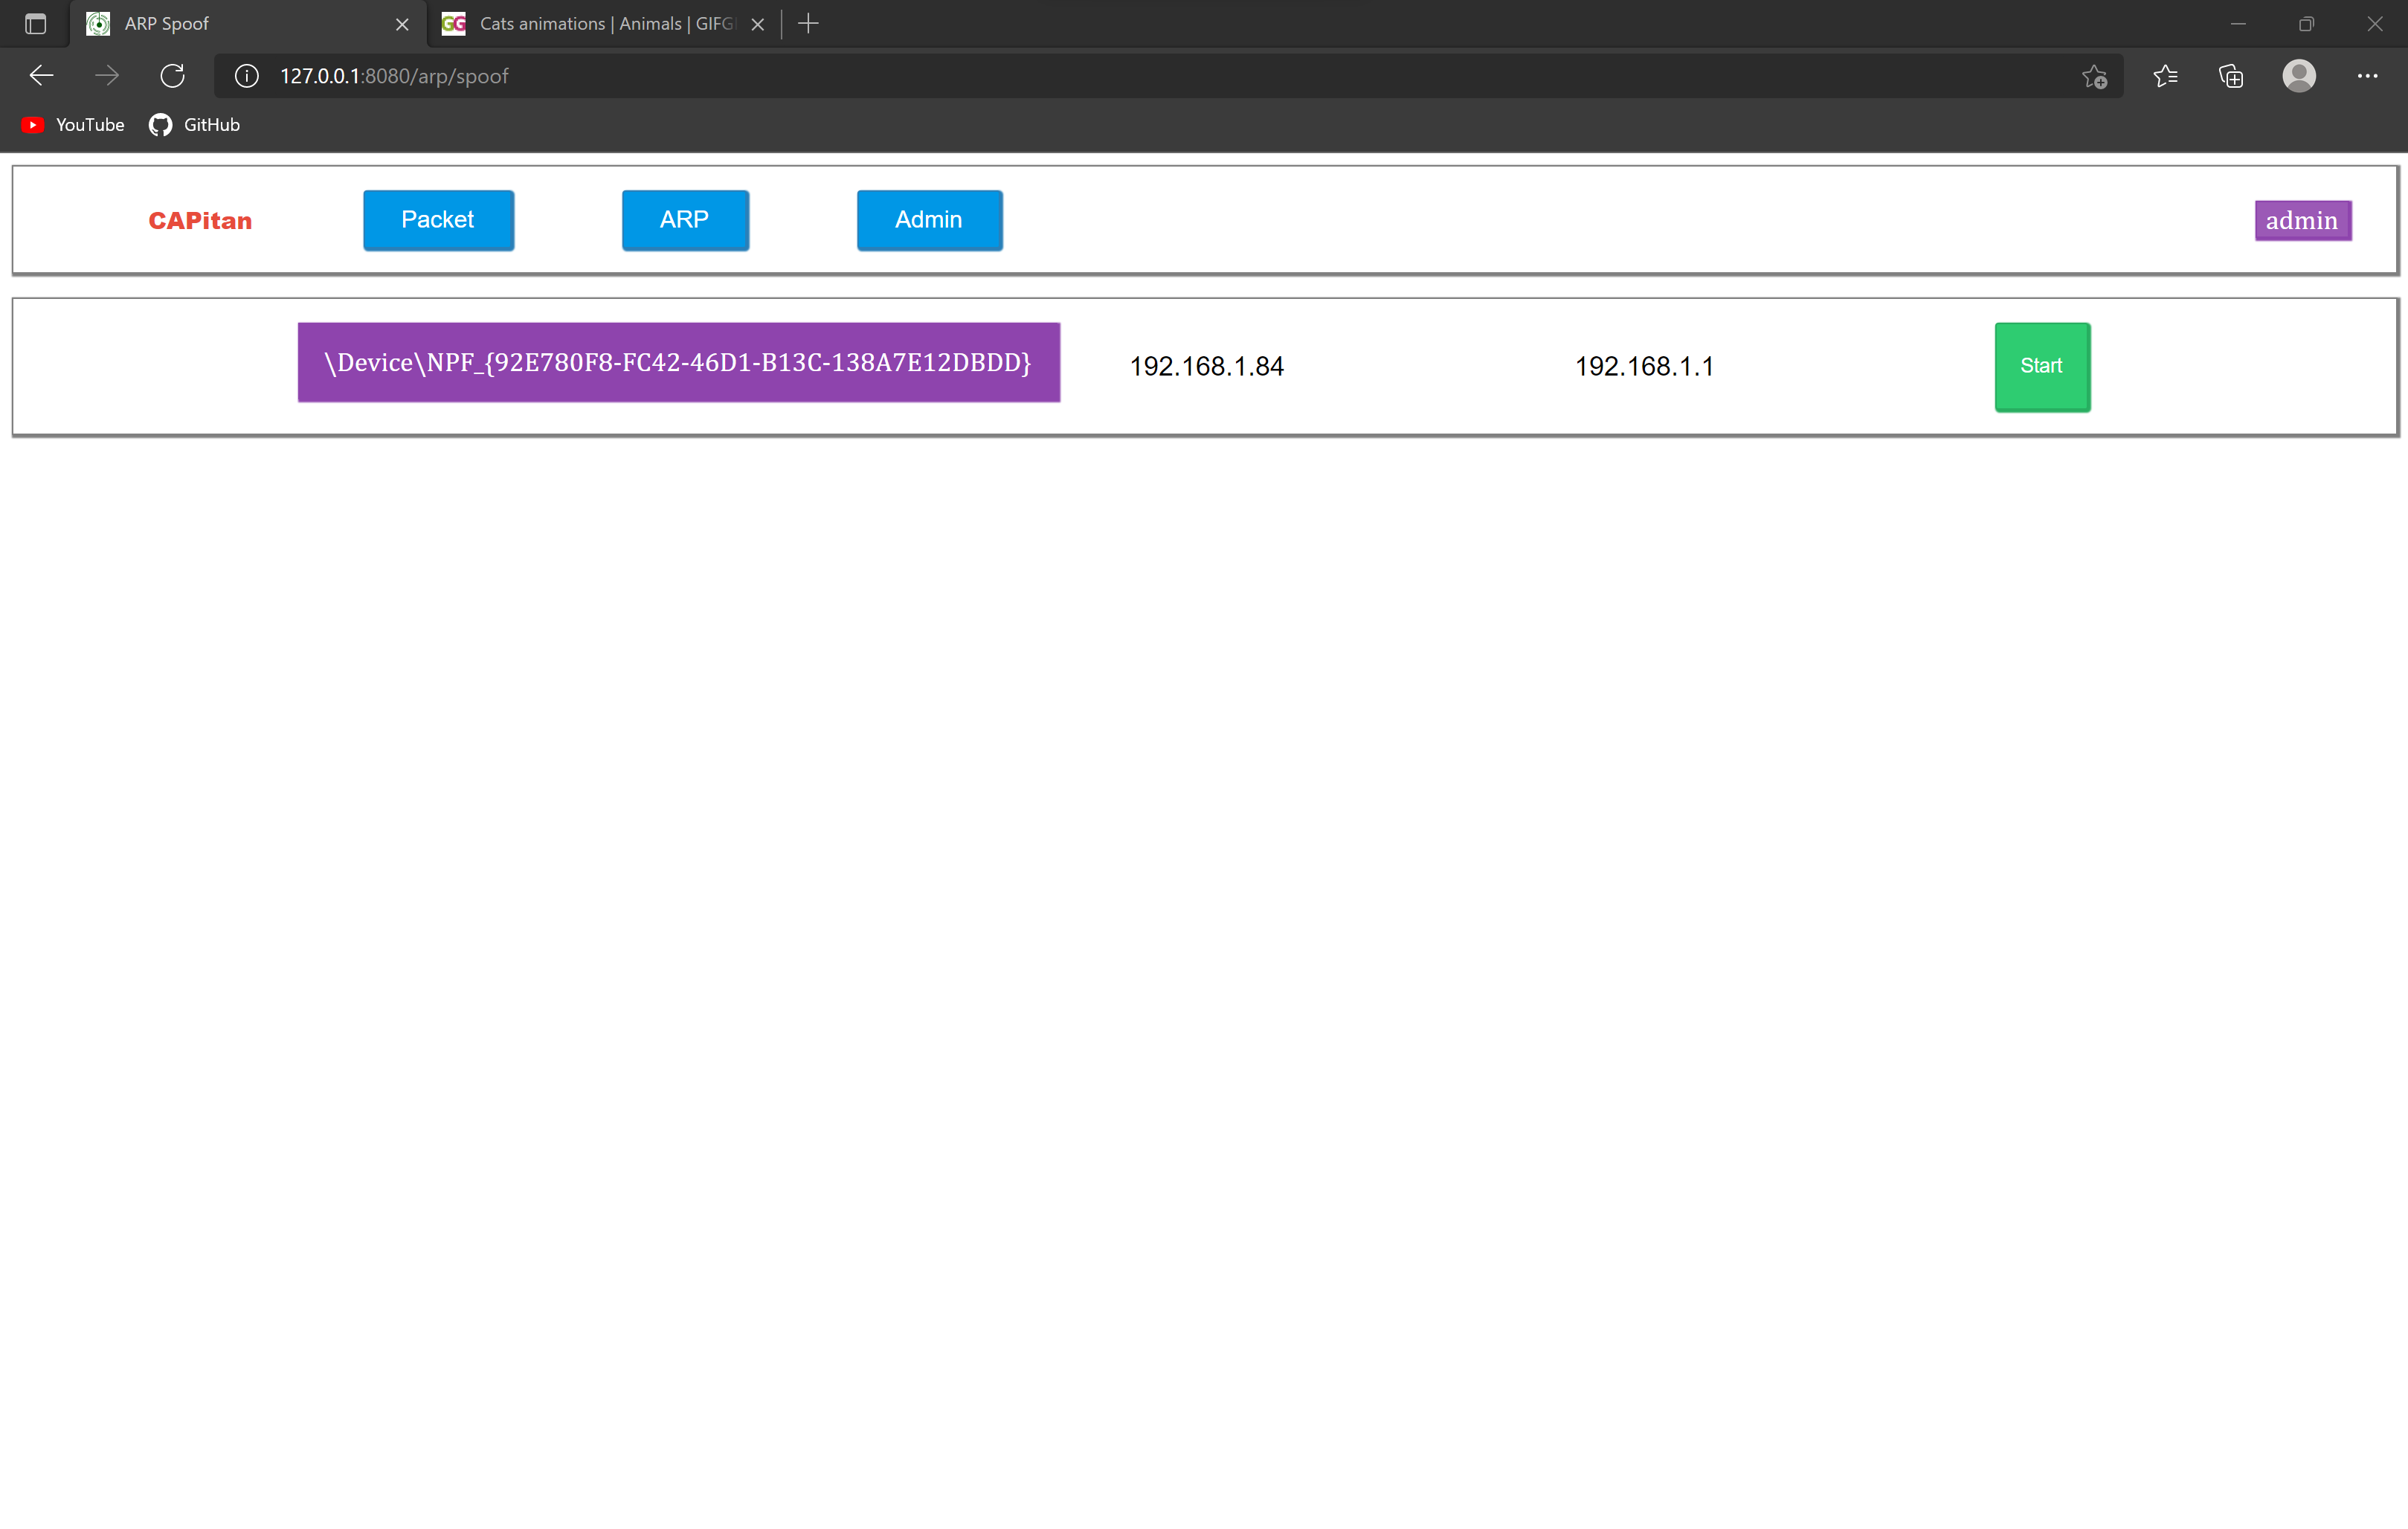This screenshot has height=1529, width=2408.
Task: Open the Collections icon
Action: [x=2231, y=76]
